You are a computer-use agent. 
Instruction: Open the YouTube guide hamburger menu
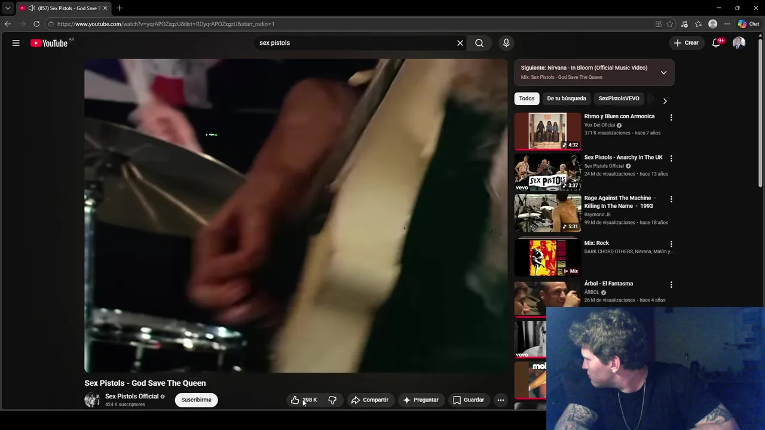[x=16, y=43]
